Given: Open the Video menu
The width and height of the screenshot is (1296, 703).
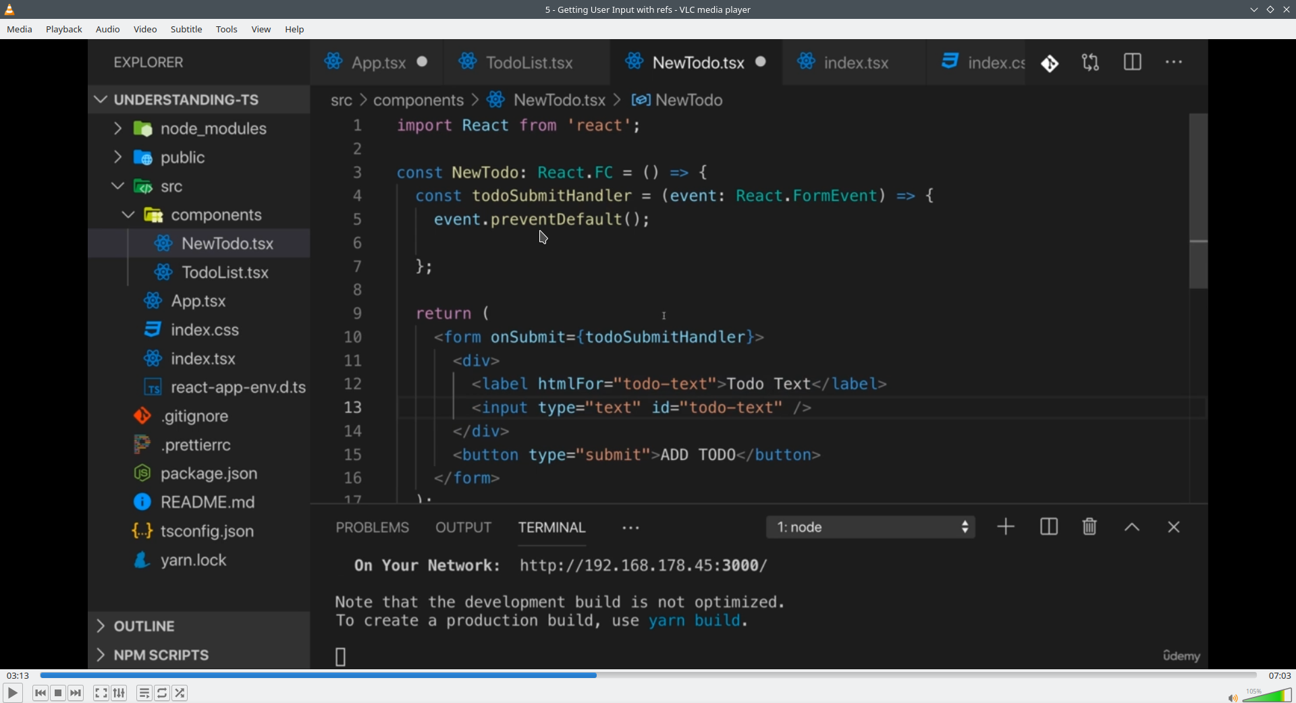Looking at the screenshot, I should (x=145, y=29).
